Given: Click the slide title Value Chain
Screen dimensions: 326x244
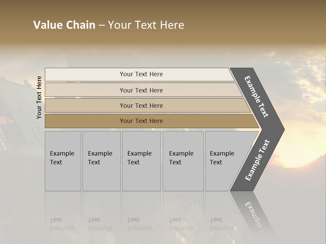Looking at the screenshot, I should (x=64, y=25).
